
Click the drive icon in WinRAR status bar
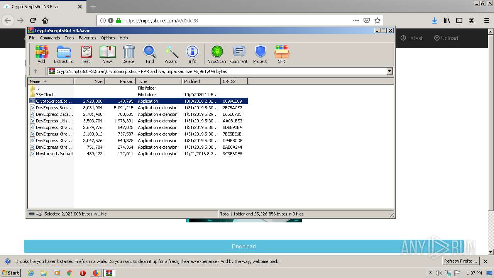pos(32,214)
